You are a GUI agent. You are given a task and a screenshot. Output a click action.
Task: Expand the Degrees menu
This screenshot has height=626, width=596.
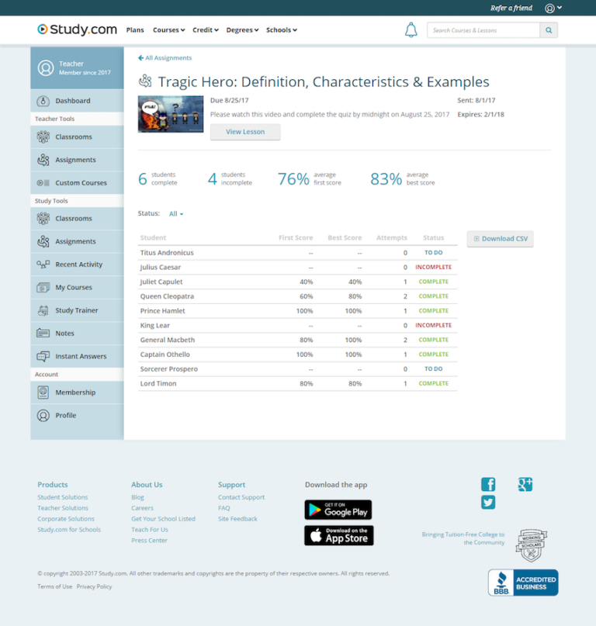[x=242, y=30]
